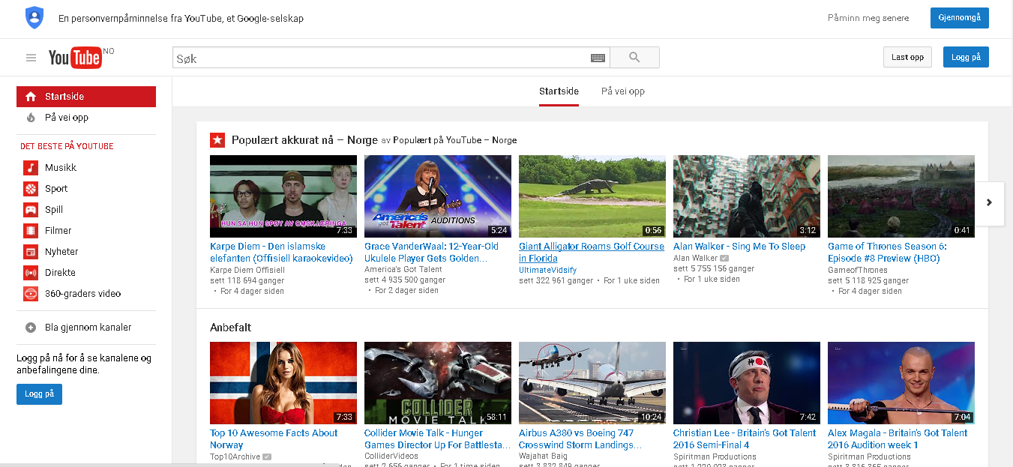Open Alan Walker Sing Me To Sleep thumbnail
This screenshot has width=1013, height=467.
[x=747, y=196]
